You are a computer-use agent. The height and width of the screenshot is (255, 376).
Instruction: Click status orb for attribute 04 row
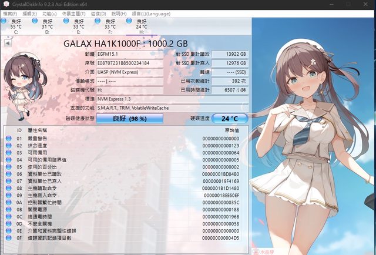click(9, 160)
